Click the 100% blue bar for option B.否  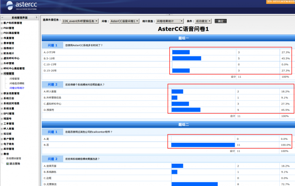(203, 145)
